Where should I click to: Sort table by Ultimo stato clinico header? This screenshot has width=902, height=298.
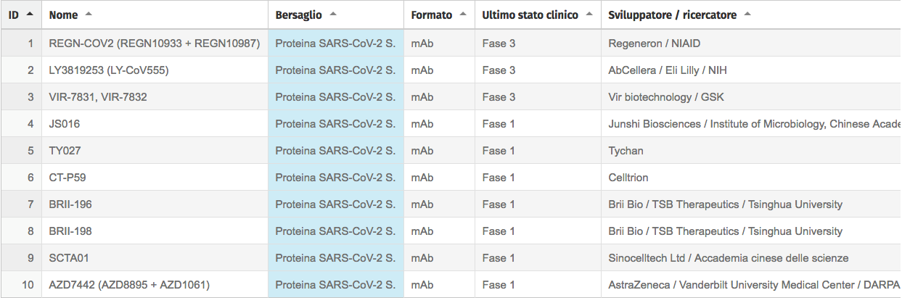(530, 15)
